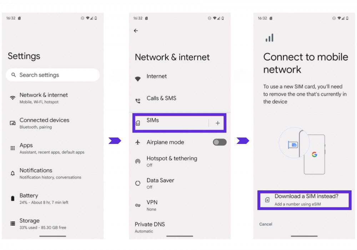Open the Battery settings entry
This screenshot has height=250, width=357.
(x=53, y=199)
